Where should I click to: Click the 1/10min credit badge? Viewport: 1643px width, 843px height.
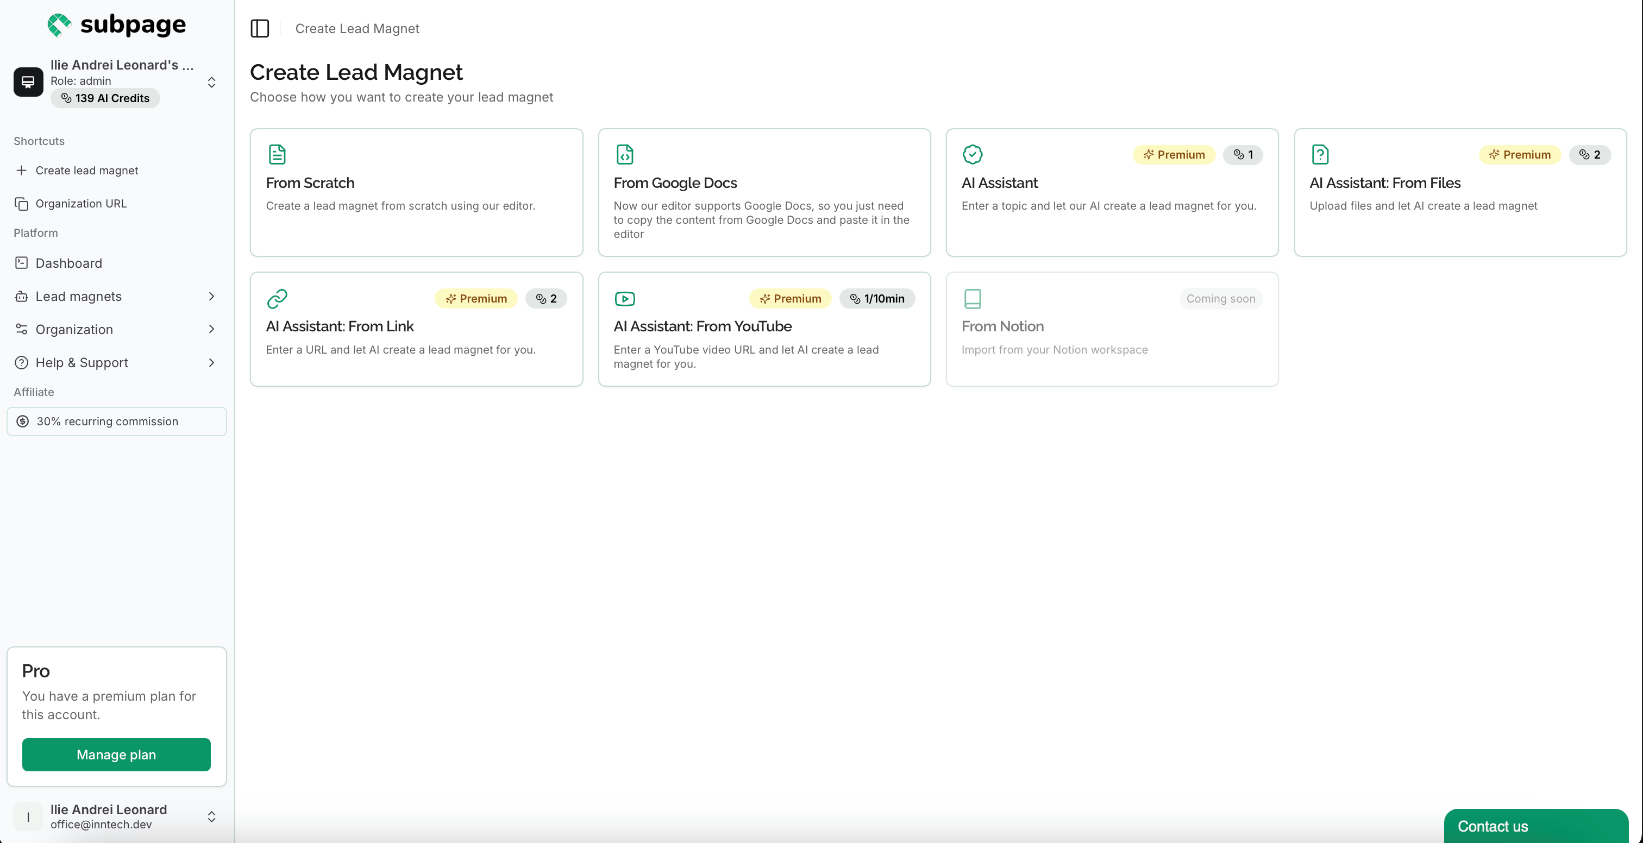877,299
